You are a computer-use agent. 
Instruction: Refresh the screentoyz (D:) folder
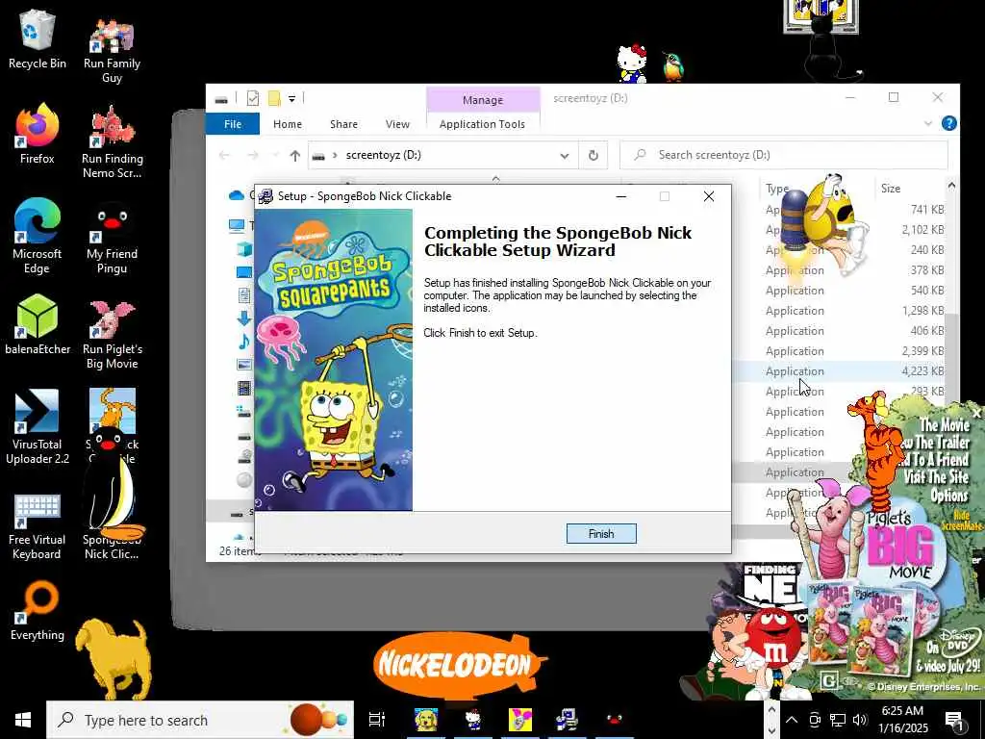coord(593,155)
